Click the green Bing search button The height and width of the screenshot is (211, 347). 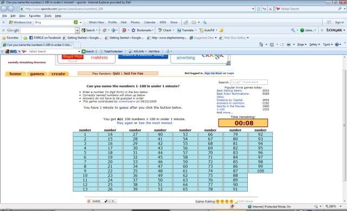click(x=76, y=22)
